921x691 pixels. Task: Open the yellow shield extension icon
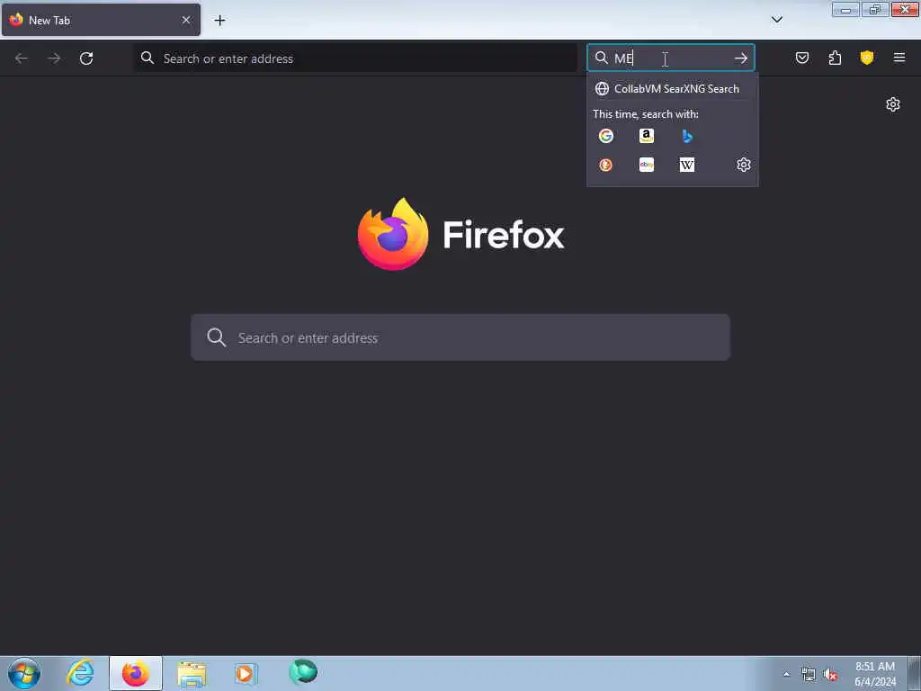click(x=866, y=58)
